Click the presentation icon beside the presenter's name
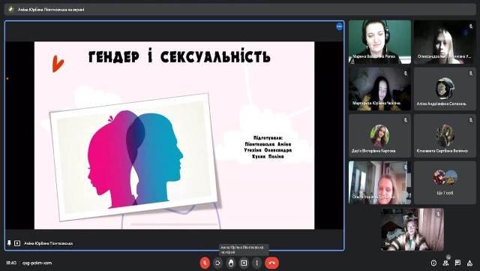Image resolution: width=480 pixels, height=271 pixels. point(17,243)
